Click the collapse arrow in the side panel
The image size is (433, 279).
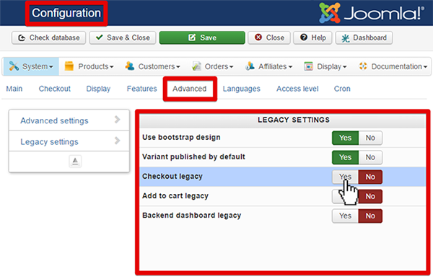tap(75, 161)
